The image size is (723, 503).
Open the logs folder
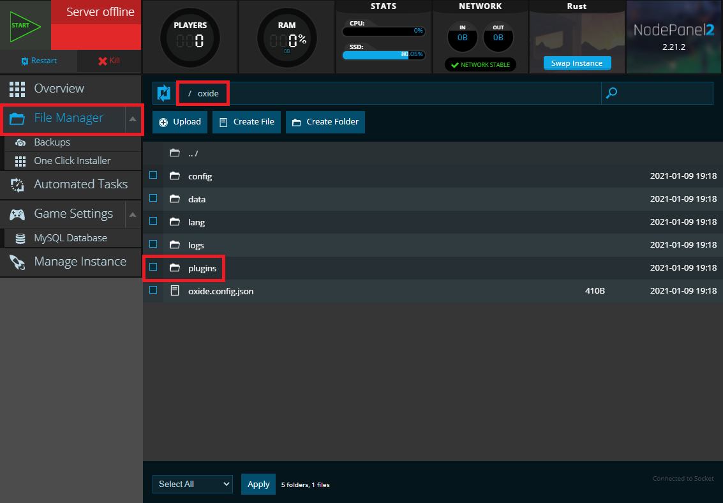[x=196, y=246]
